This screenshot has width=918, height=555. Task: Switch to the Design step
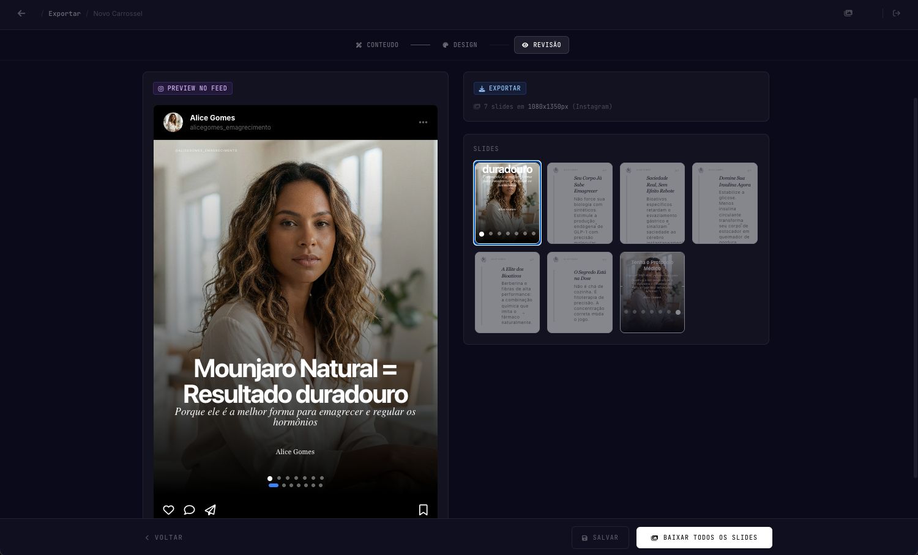(460, 45)
